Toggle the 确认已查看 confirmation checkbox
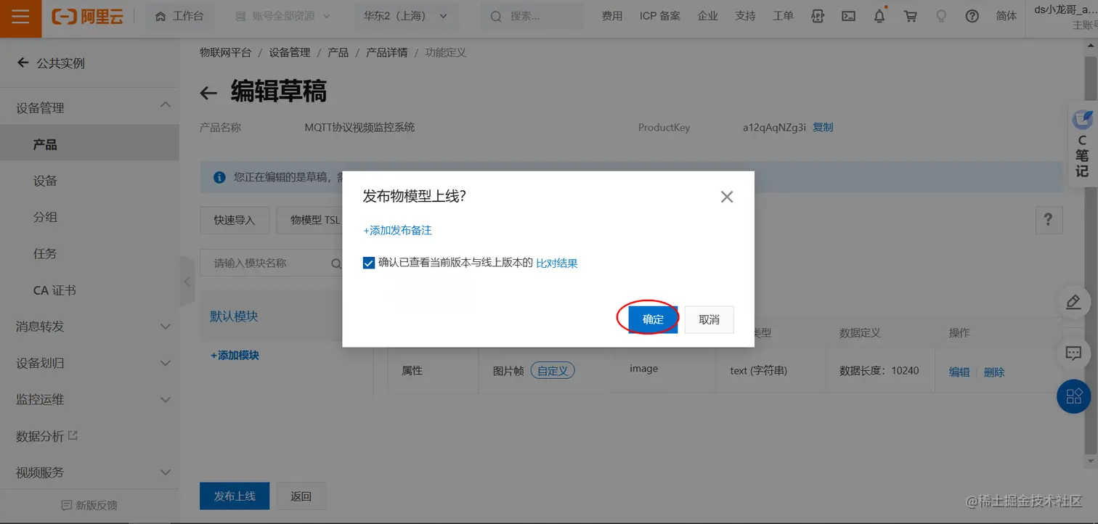The width and height of the screenshot is (1098, 524). pyautogui.click(x=368, y=263)
